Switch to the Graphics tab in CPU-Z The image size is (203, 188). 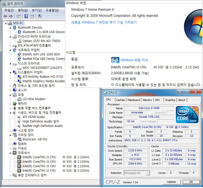coord(170,100)
